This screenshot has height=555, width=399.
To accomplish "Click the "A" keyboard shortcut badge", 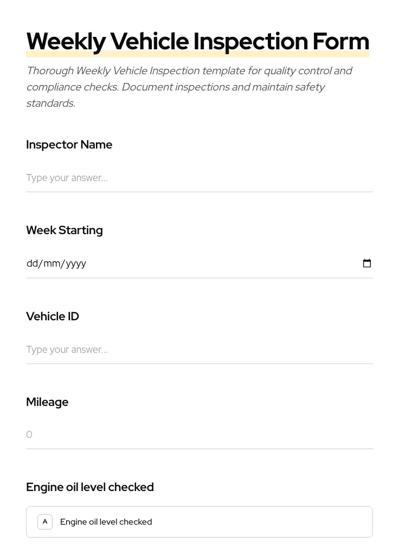I will 45,522.
